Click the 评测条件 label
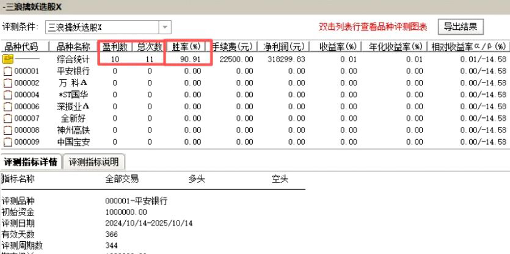Viewport: 510px width, 254px height. (20, 27)
